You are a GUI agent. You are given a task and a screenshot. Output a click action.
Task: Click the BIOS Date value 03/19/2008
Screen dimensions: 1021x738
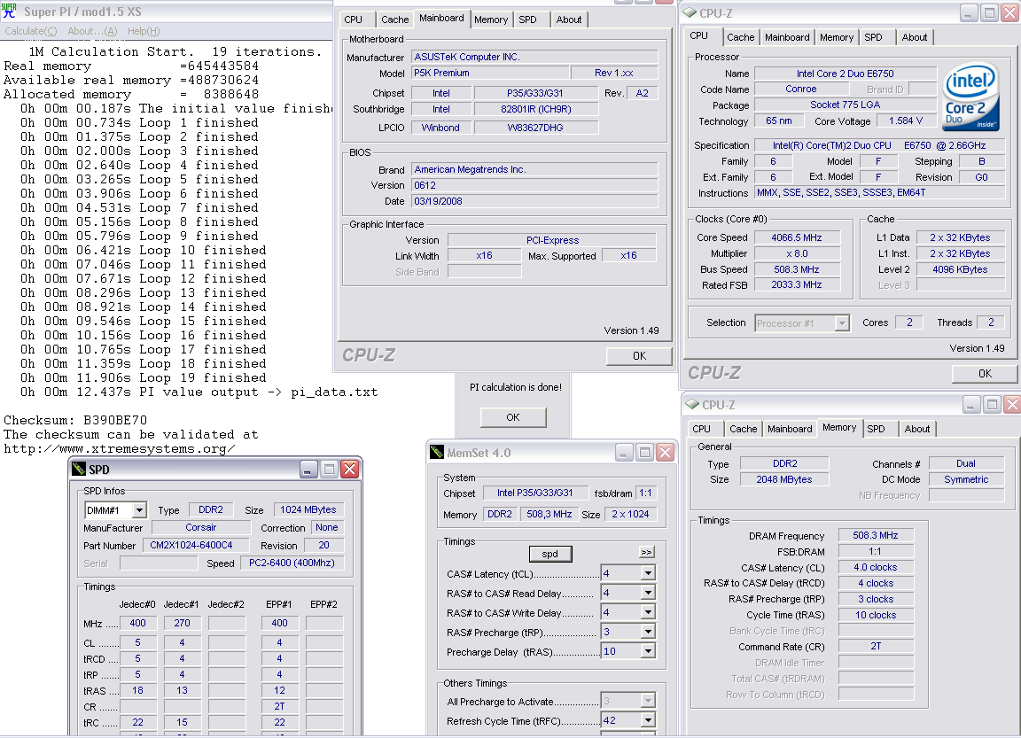[x=534, y=201]
